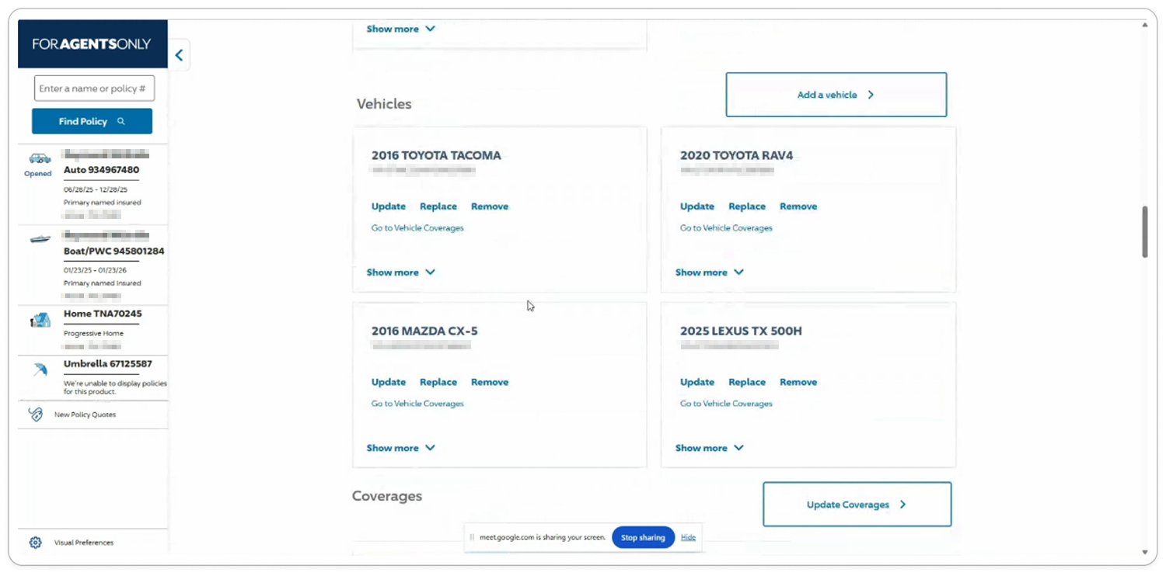
Task: Expand Show more on Lexus TX 500H card
Action: (x=709, y=448)
